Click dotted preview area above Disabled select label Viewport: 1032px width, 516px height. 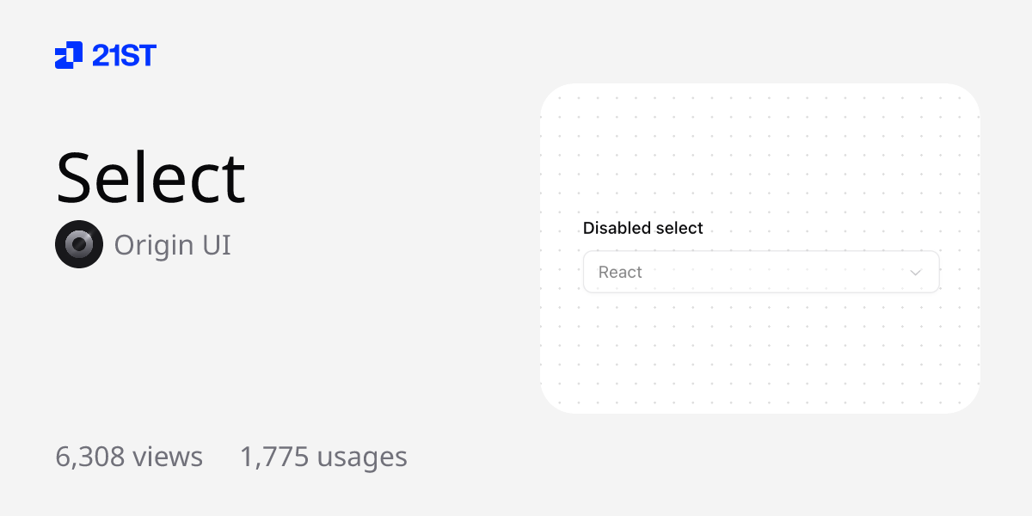[x=760, y=155]
